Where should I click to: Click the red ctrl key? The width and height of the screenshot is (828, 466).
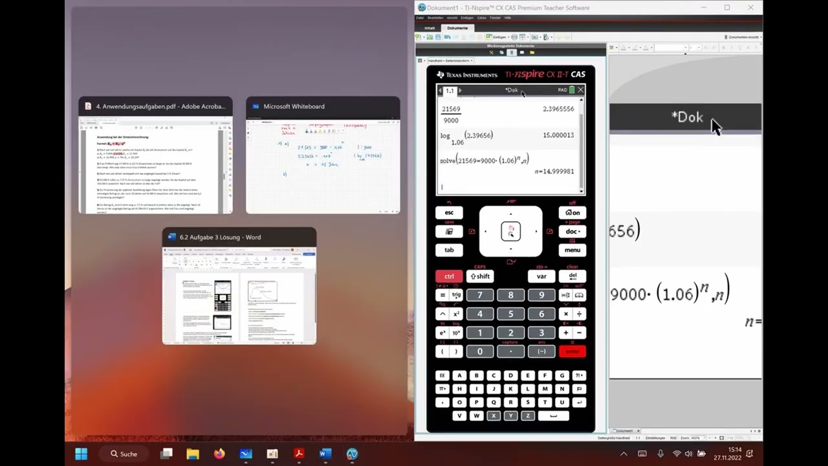coord(449,276)
